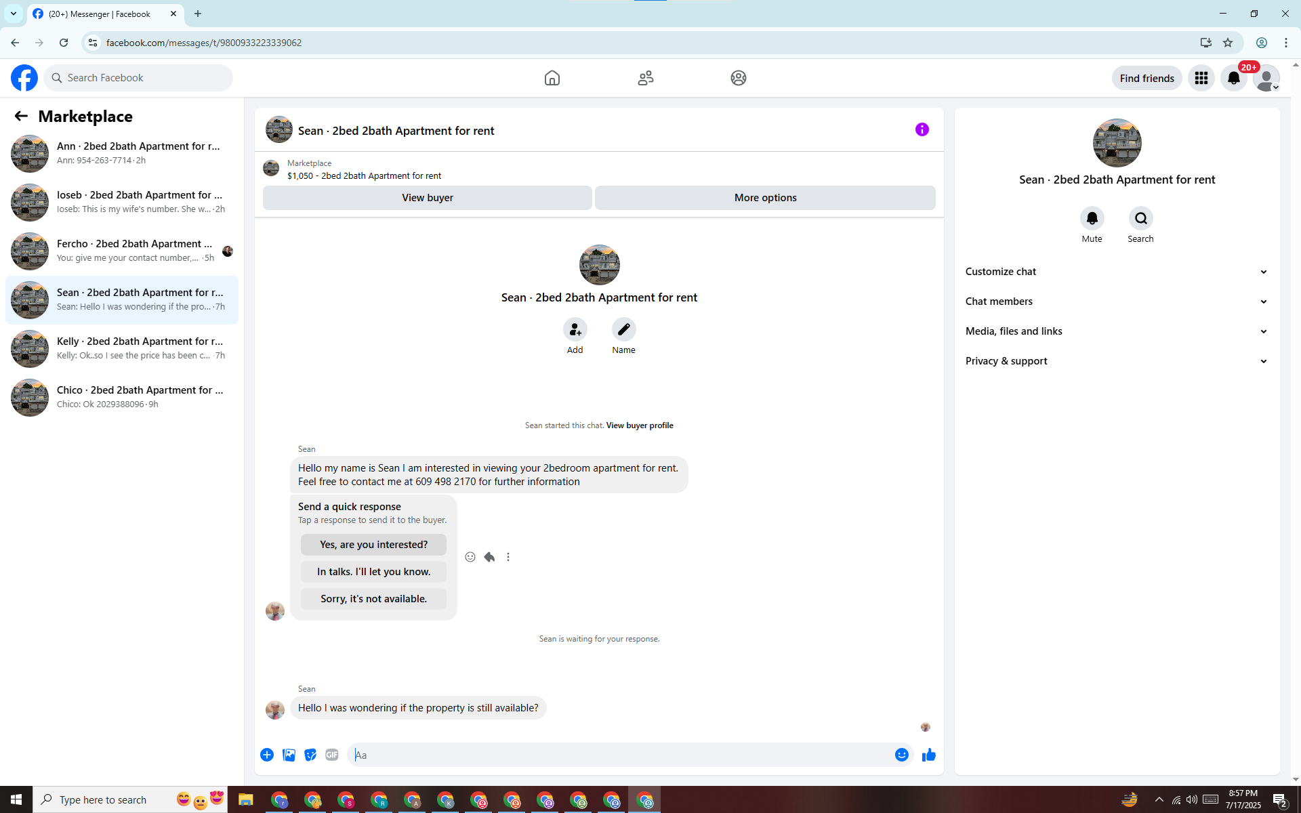Open File Explorer from taskbar
This screenshot has width=1301, height=813.
(x=245, y=799)
